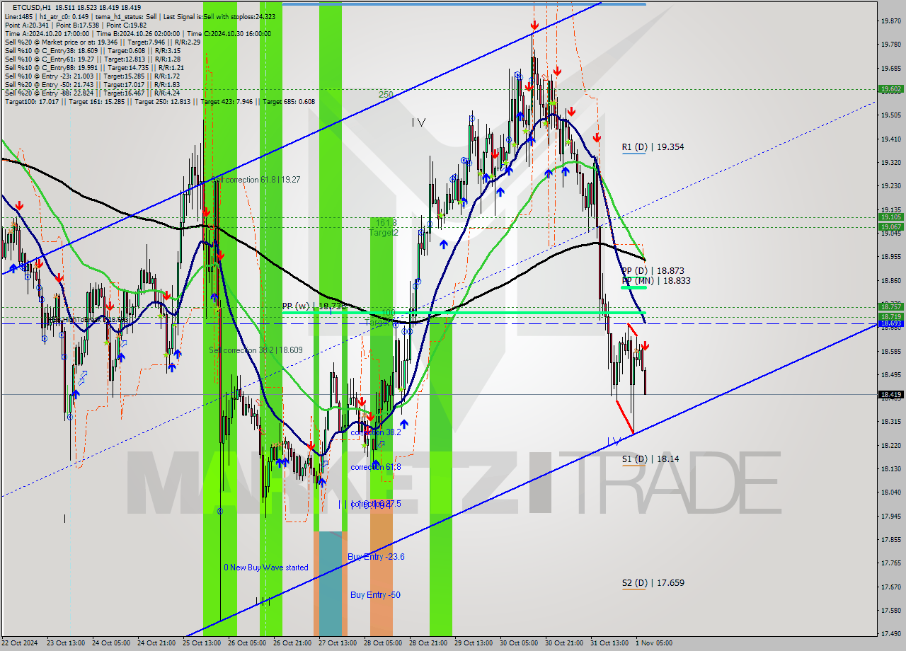Click 'Sell %10 @ C_Entry38: 18.609' line
This screenshot has height=651, width=906.
pos(93,51)
